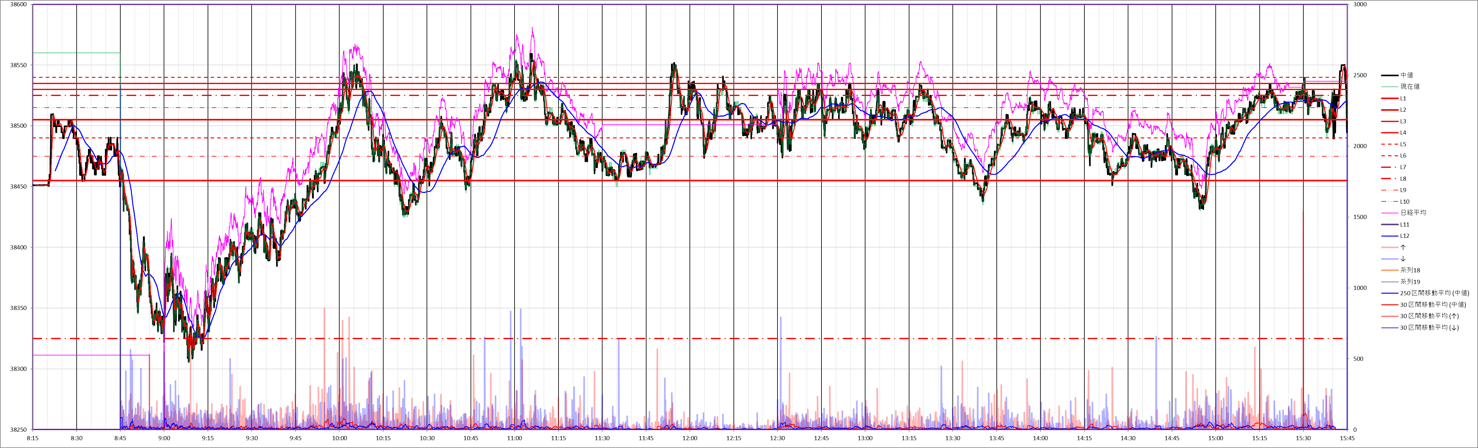Screen dimensions: 1478x448
Task: Click the L4 legend entry
Action: pyautogui.click(x=1393, y=133)
